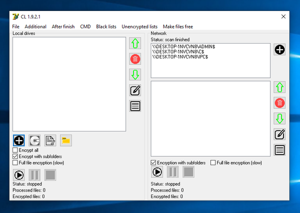Click the stop button under Local drives
The height and width of the screenshot is (213, 300).
50,175
